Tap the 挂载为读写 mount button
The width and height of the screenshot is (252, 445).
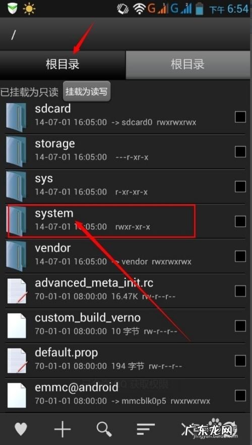tap(87, 91)
